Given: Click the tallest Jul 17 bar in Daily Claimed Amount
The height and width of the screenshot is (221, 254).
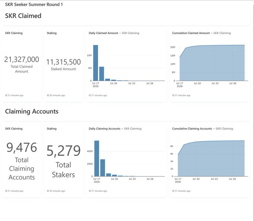Looking at the screenshot, I should (95, 63).
